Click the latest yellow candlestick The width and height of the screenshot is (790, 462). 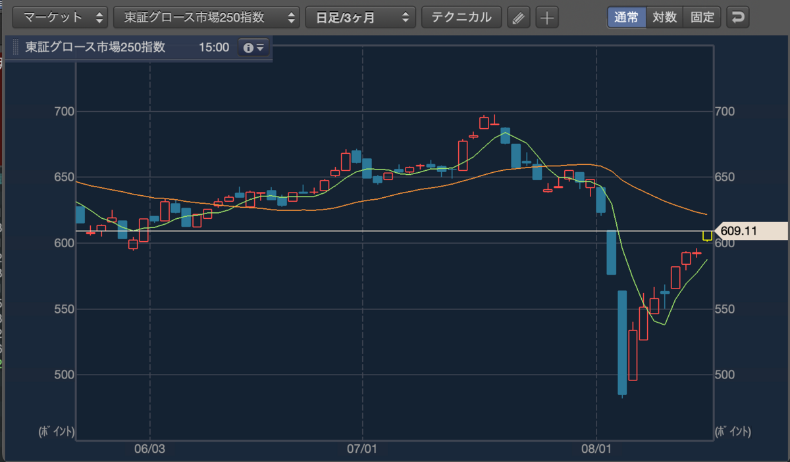click(708, 235)
